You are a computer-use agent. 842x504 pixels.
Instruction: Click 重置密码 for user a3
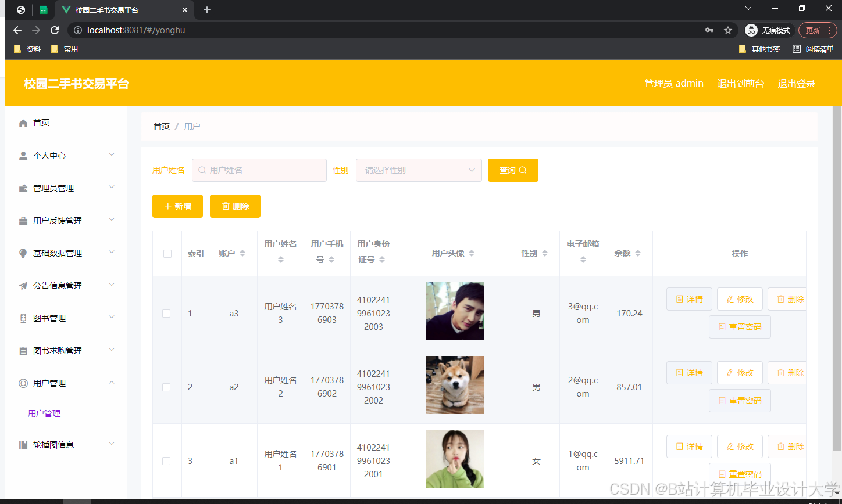[740, 327]
